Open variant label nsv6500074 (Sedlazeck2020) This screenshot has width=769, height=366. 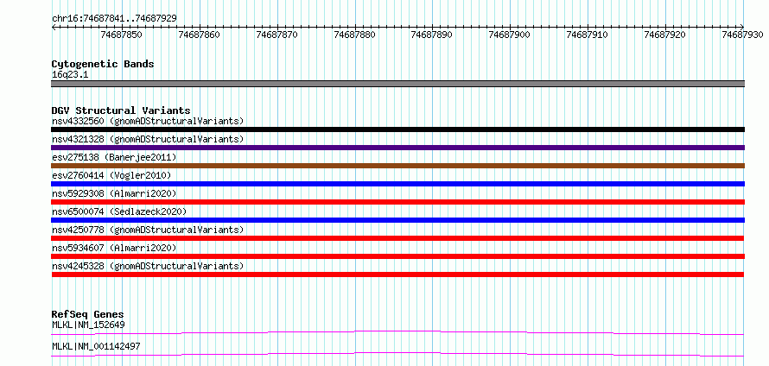click(x=119, y=211)
